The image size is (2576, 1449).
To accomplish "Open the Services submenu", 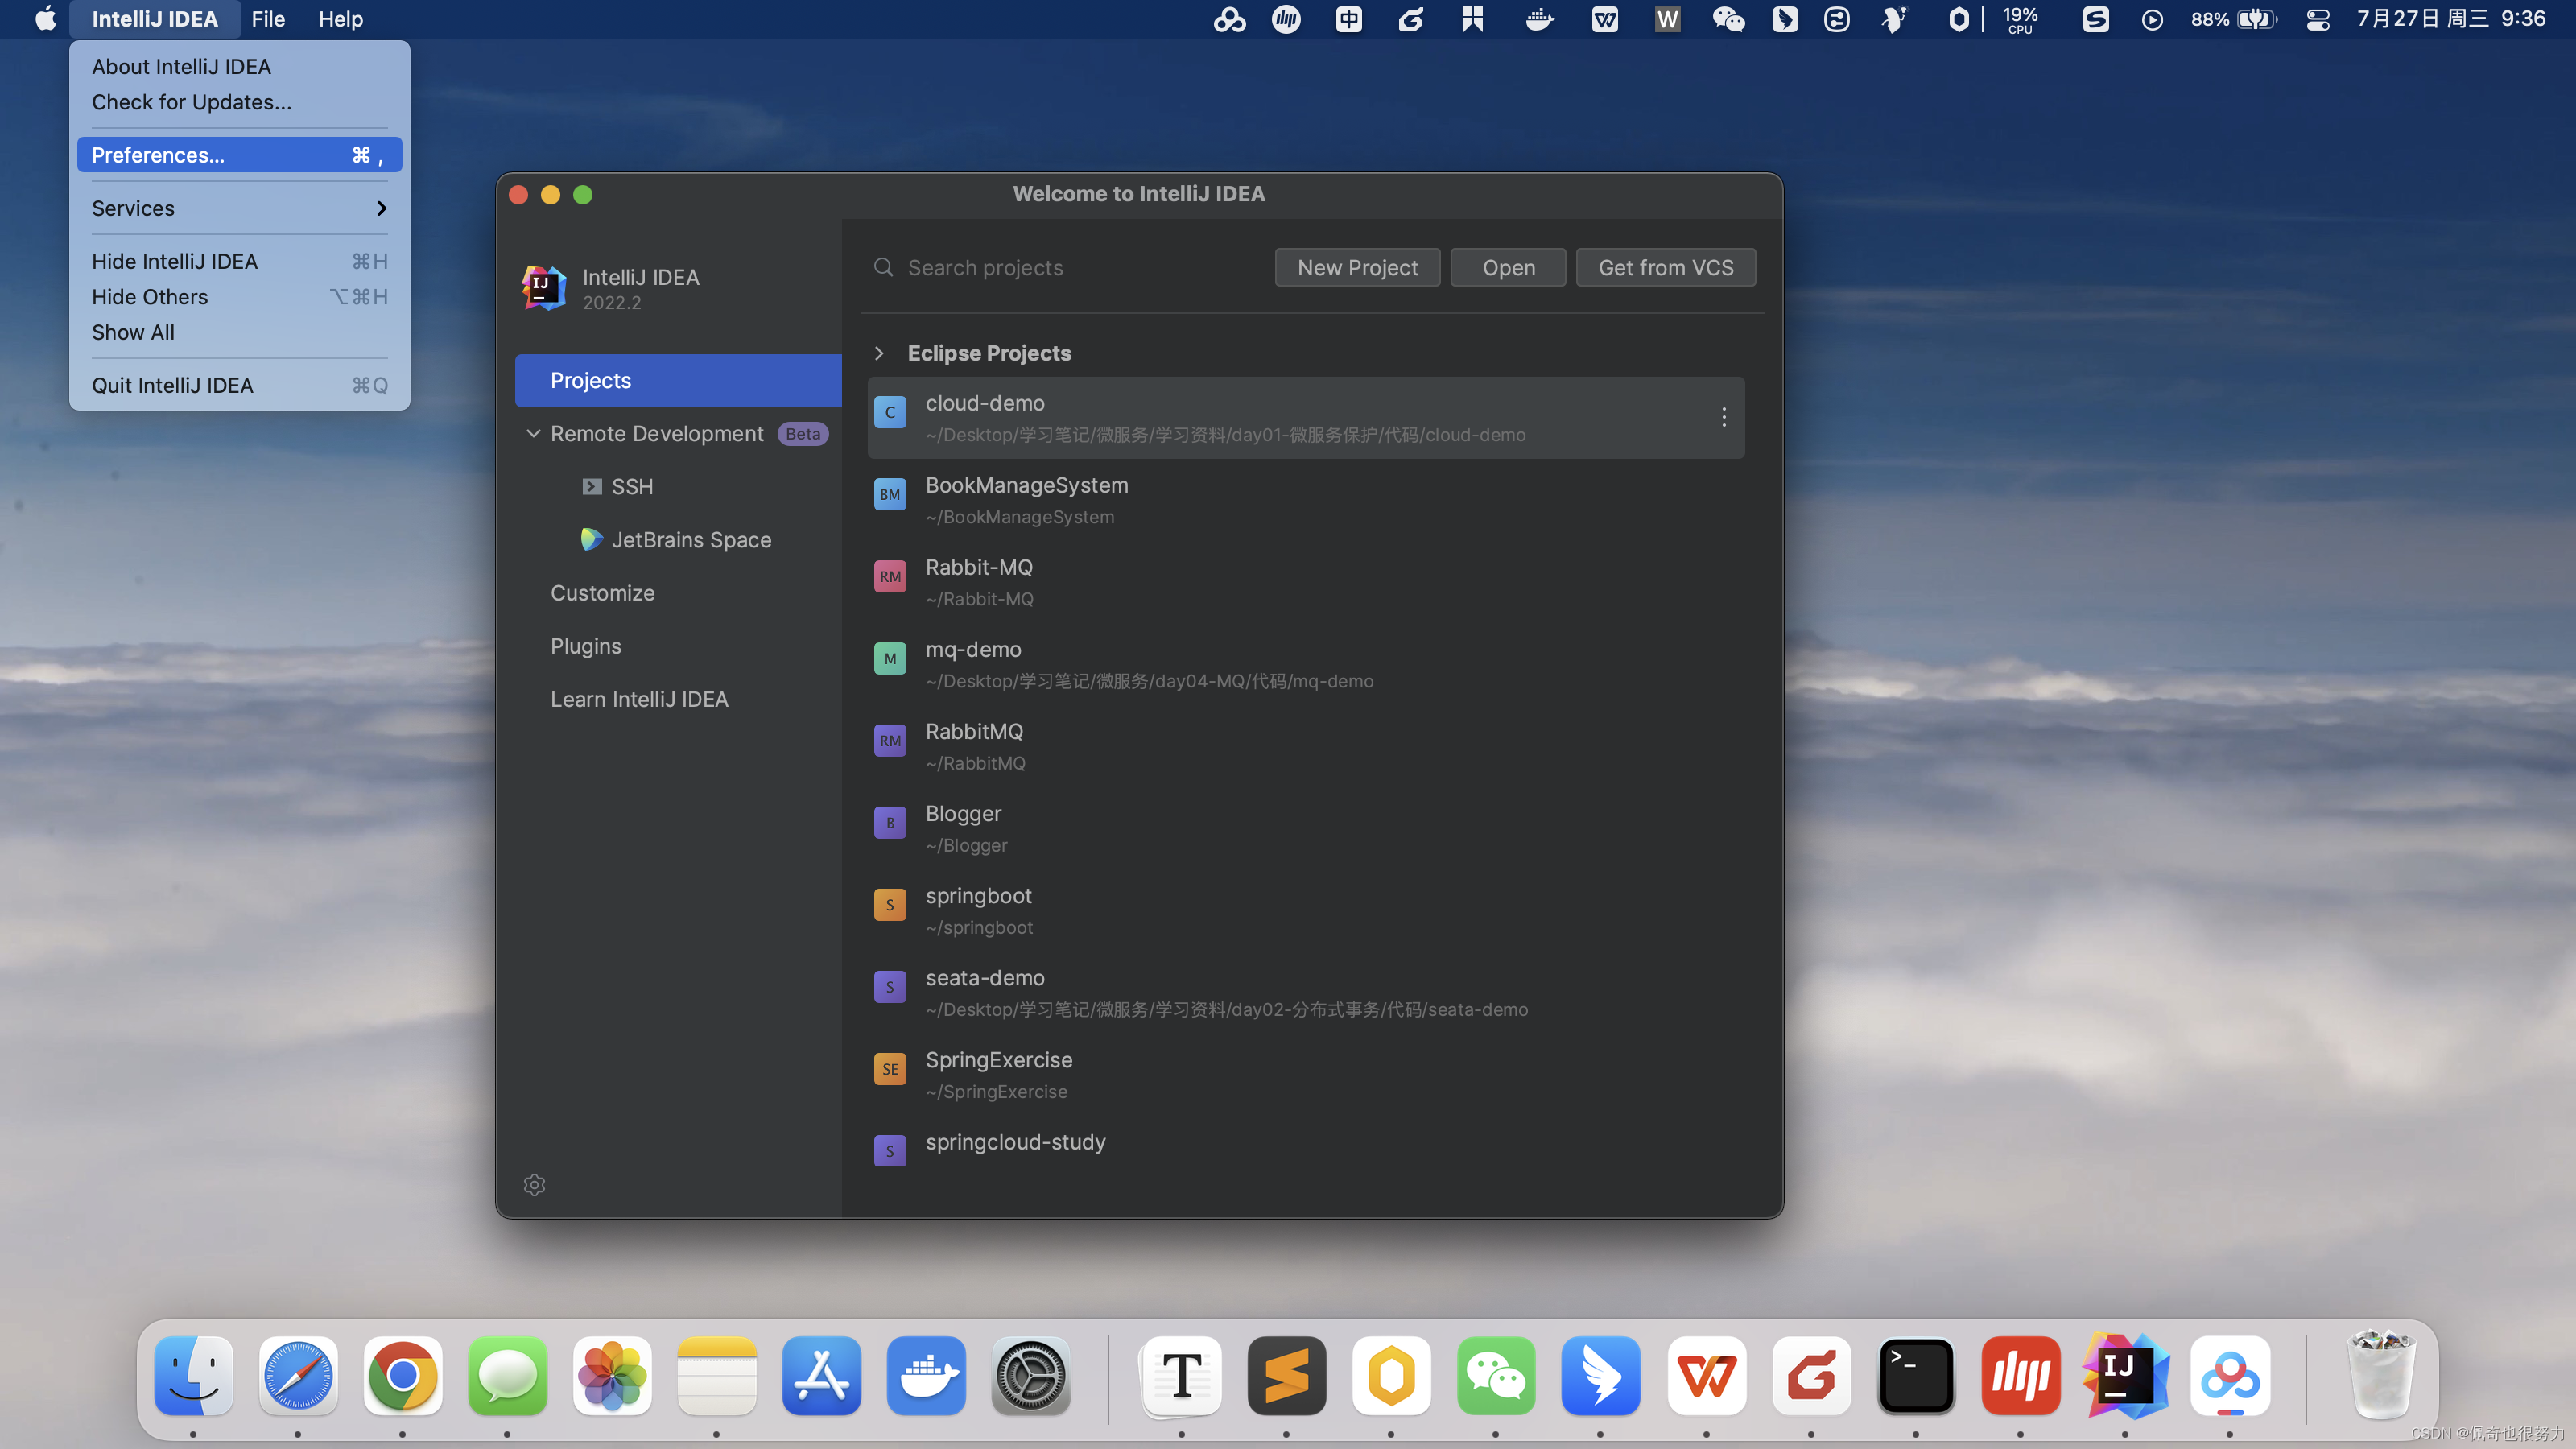I will click(239, 208).
